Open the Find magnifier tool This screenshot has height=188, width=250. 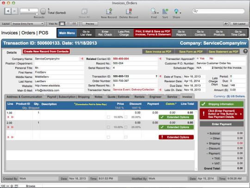click(153, 11)
